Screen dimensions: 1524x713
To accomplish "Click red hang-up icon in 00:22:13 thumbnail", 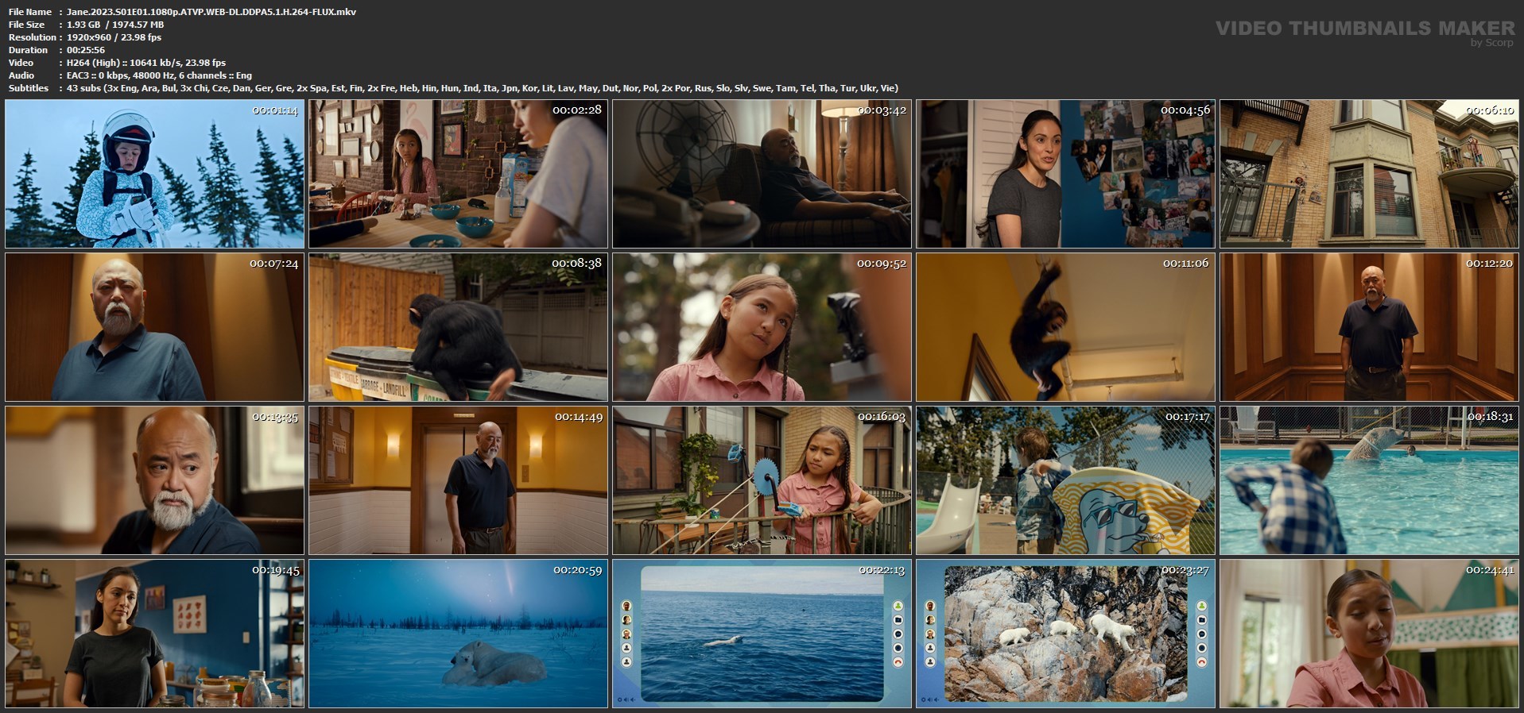I will tap(898, 662).
